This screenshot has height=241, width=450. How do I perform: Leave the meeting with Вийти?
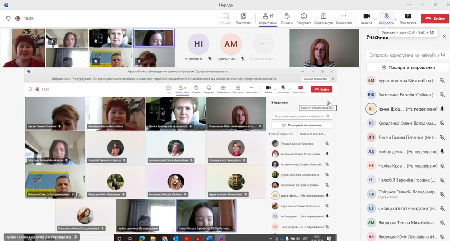point(435,19)
